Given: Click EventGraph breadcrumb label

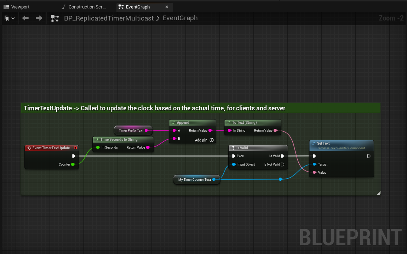Looking at the screenshot, I should [x=180, y=18].
